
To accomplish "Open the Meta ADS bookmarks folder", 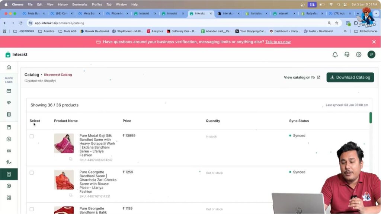I will (x=67, y=31).
